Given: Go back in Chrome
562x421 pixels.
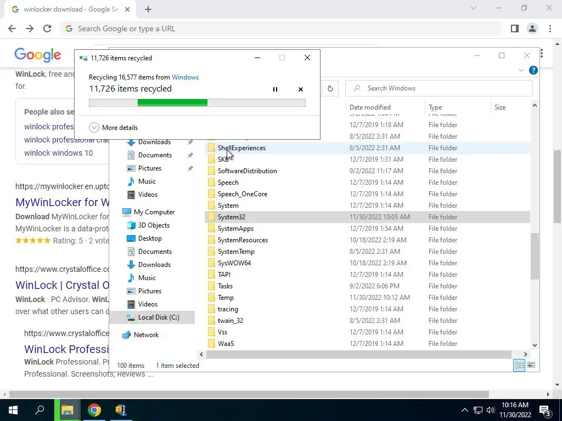Looking at the screenshot, I should point(12,29).
